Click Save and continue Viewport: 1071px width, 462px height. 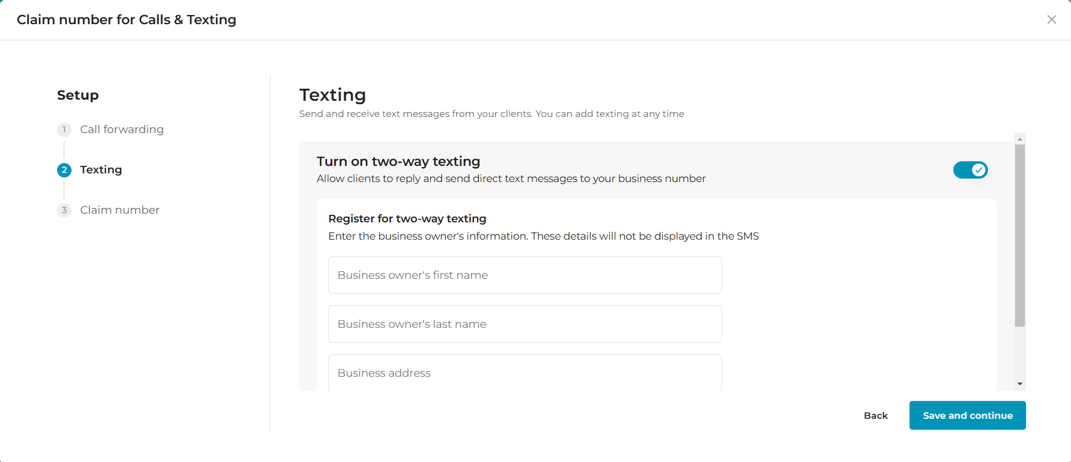pyautogui.click(x=967, y=415)
